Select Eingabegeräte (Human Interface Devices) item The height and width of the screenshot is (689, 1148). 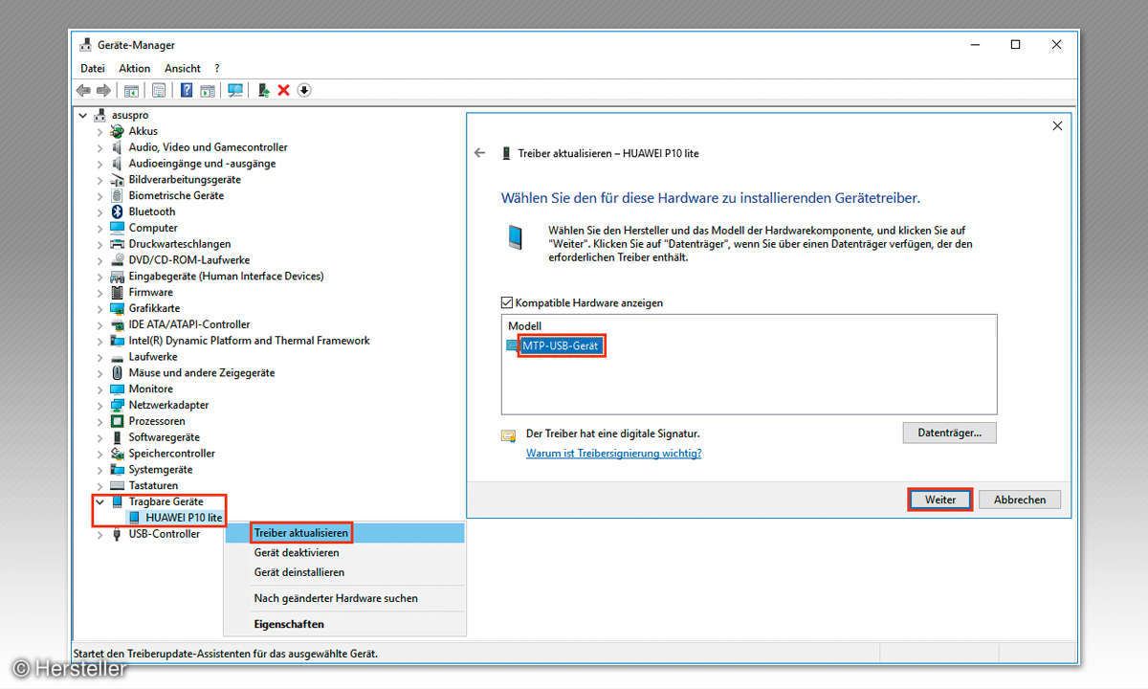[x=226, y=276]
